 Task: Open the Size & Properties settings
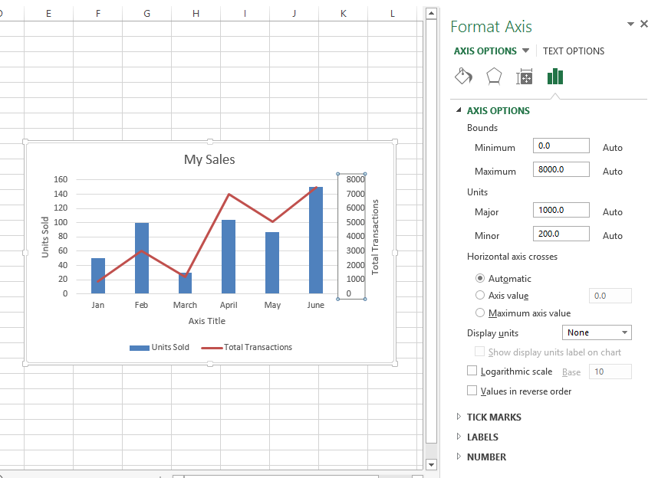pyautogui.click(x=524, y=76)
